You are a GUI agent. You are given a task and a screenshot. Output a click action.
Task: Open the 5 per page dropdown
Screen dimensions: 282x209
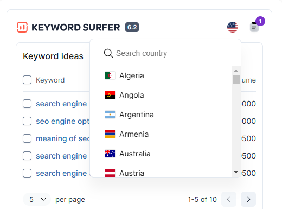pos(37,199)
